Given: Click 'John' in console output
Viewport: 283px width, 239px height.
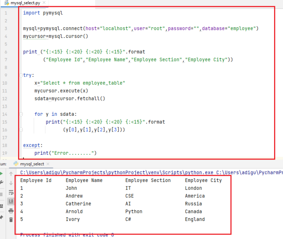Looking at the screenshot, I should [x=71, y=188].
